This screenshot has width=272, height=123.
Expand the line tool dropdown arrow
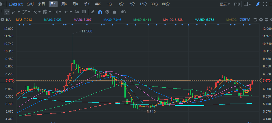[19, 12]
